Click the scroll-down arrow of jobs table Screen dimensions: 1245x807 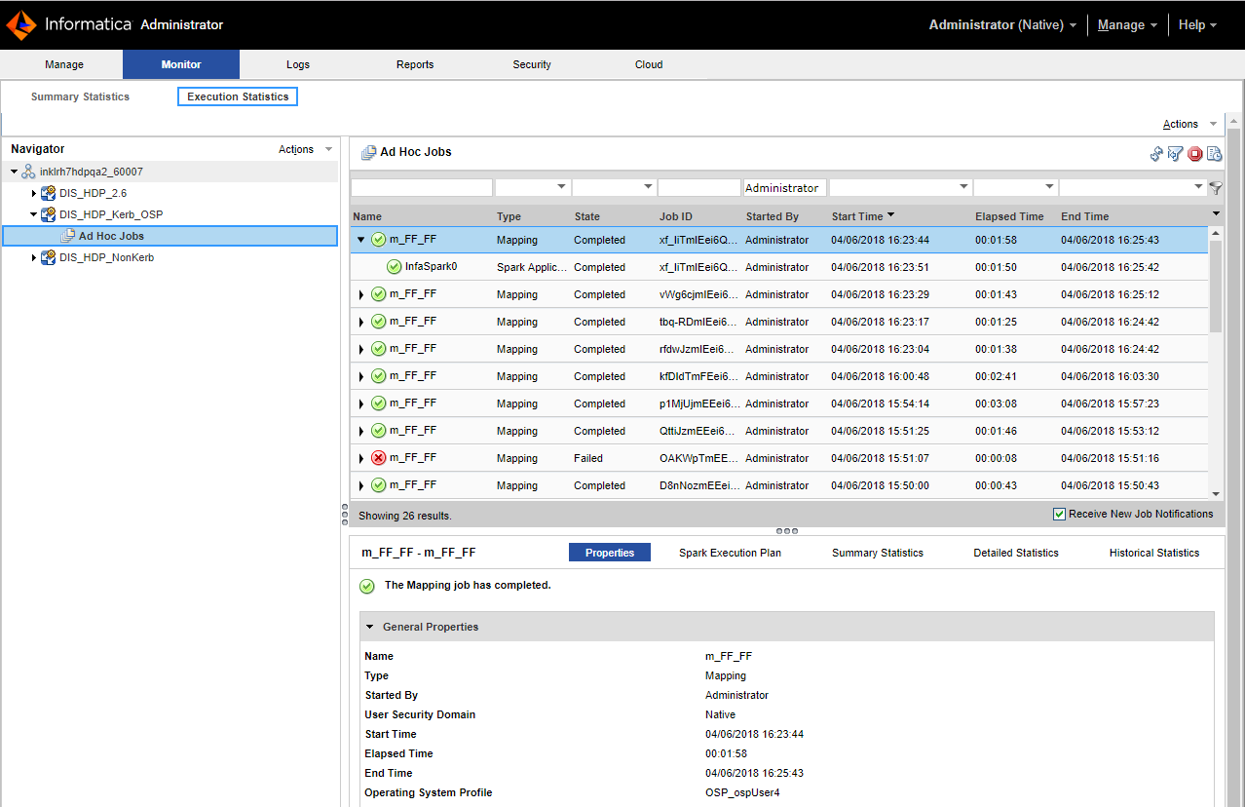click(x=1216, y=494)
